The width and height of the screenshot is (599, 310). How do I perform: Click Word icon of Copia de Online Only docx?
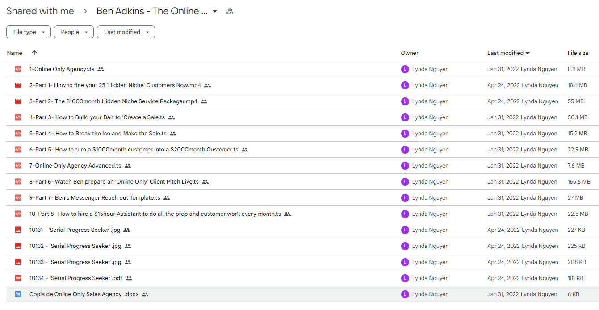pos(18,294)
